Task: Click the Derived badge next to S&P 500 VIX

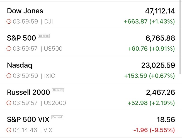Action: 57,117
